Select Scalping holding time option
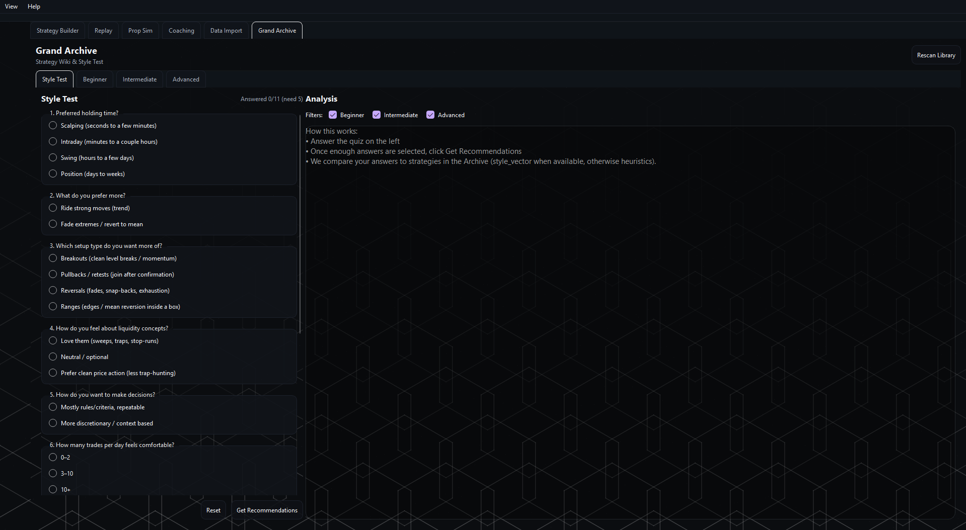 (53, 126)
